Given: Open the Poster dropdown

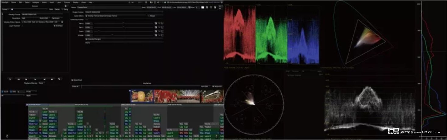Looking at the screenshot, I should (31, 92).
